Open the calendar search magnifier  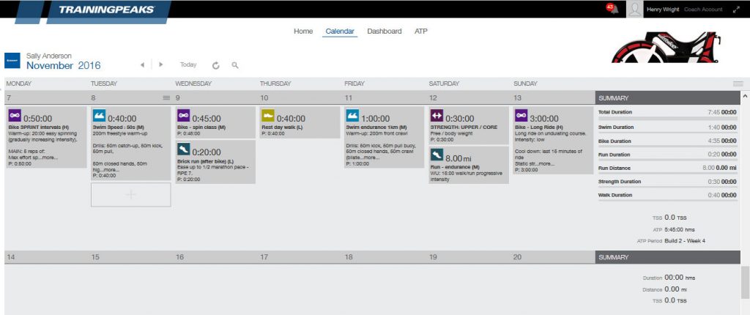[235, 65]
